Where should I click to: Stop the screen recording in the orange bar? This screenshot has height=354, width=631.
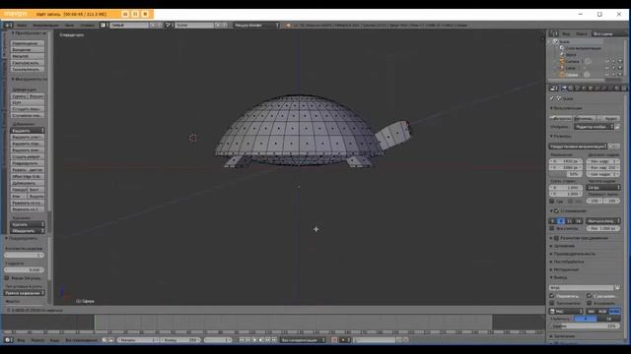145,14
